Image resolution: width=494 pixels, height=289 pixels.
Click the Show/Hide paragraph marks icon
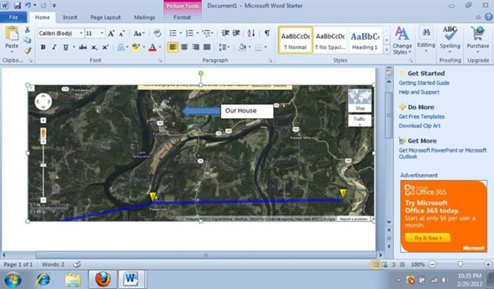(x=267, y=33)
